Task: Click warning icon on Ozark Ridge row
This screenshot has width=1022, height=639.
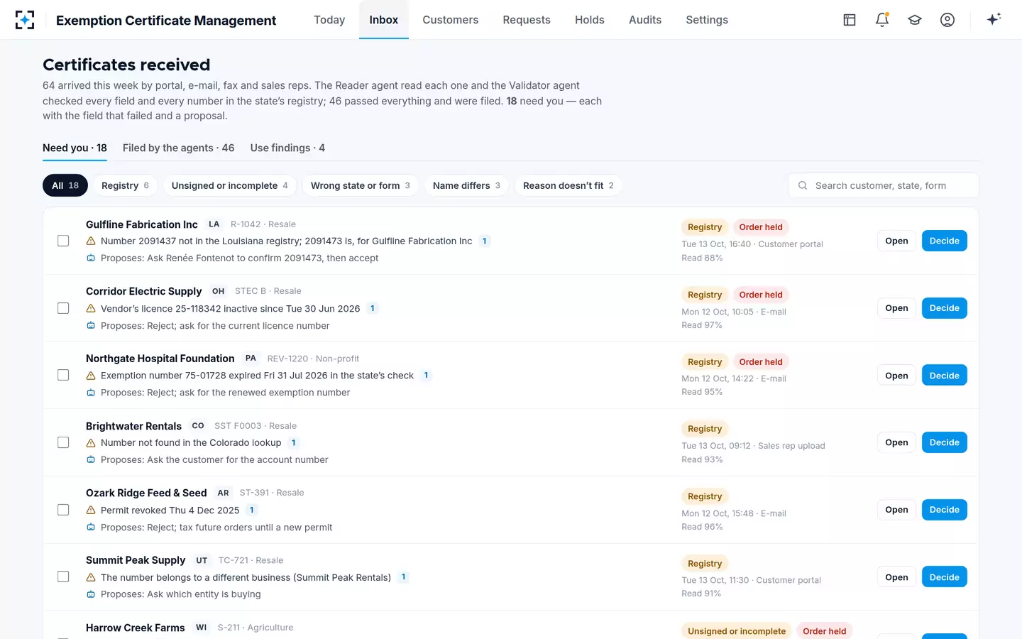Action: [x=91, y=510]
